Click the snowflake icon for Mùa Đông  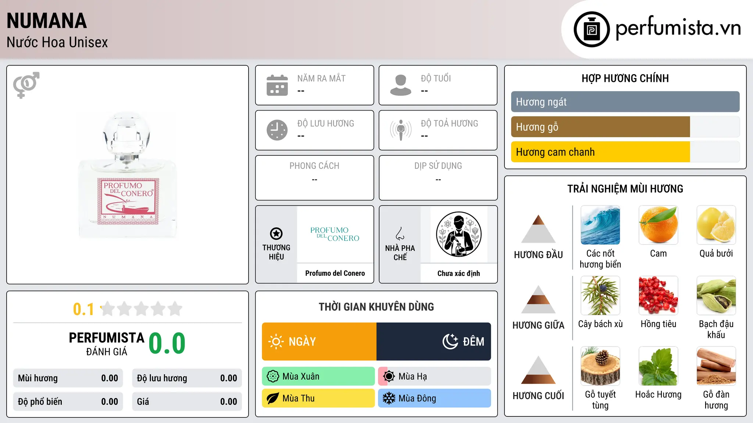(x=389, y=398)
